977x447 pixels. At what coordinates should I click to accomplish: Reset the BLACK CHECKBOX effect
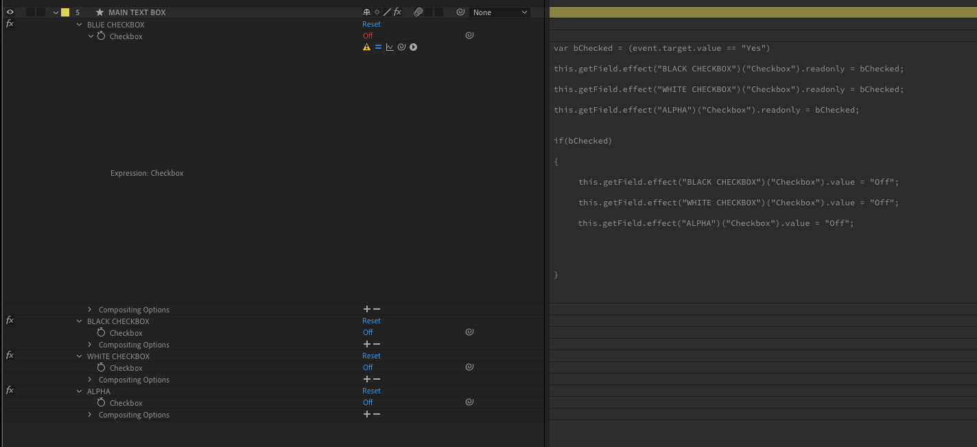(x=371, y=321)
